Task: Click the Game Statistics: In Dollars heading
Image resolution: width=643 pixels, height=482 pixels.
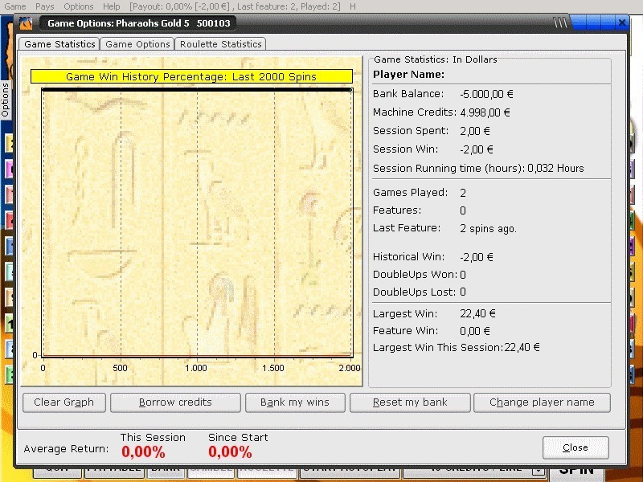Action: (436, 59)
